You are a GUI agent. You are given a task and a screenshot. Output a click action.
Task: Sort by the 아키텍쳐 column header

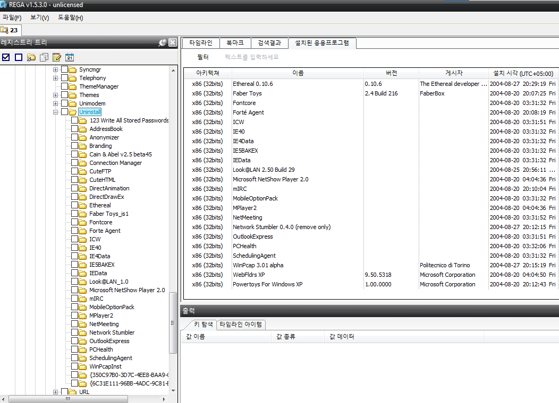[207, 73]
